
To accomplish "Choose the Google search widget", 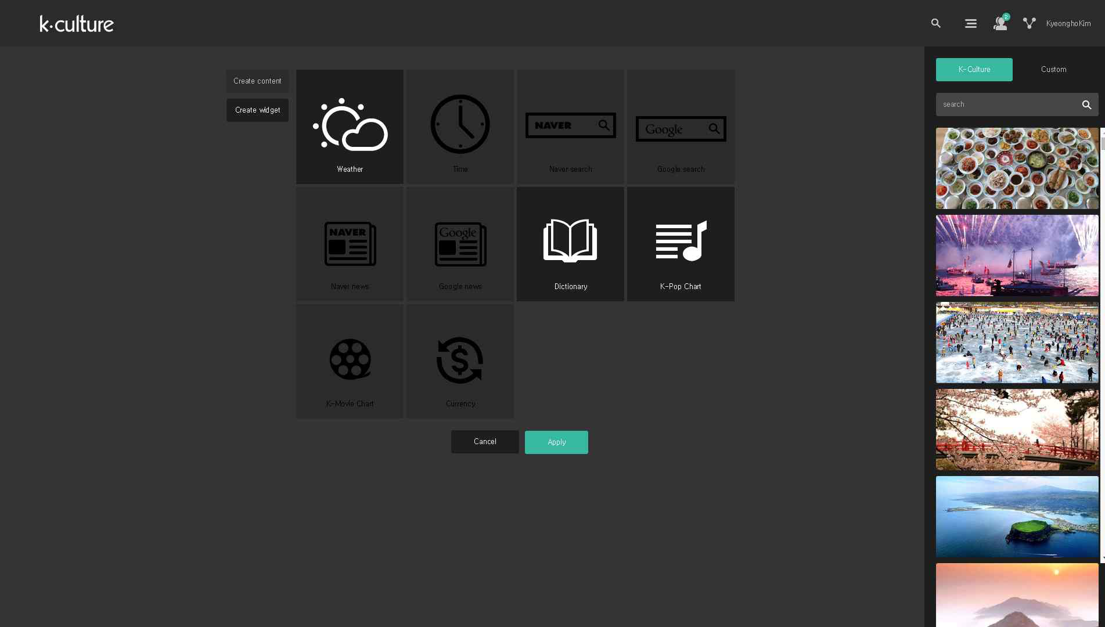I will pos(681,127).
